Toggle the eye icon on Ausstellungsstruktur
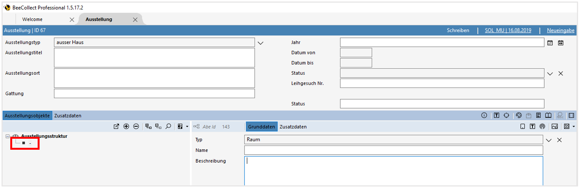This screenshot has height=188, width=580. coord(16,136)
